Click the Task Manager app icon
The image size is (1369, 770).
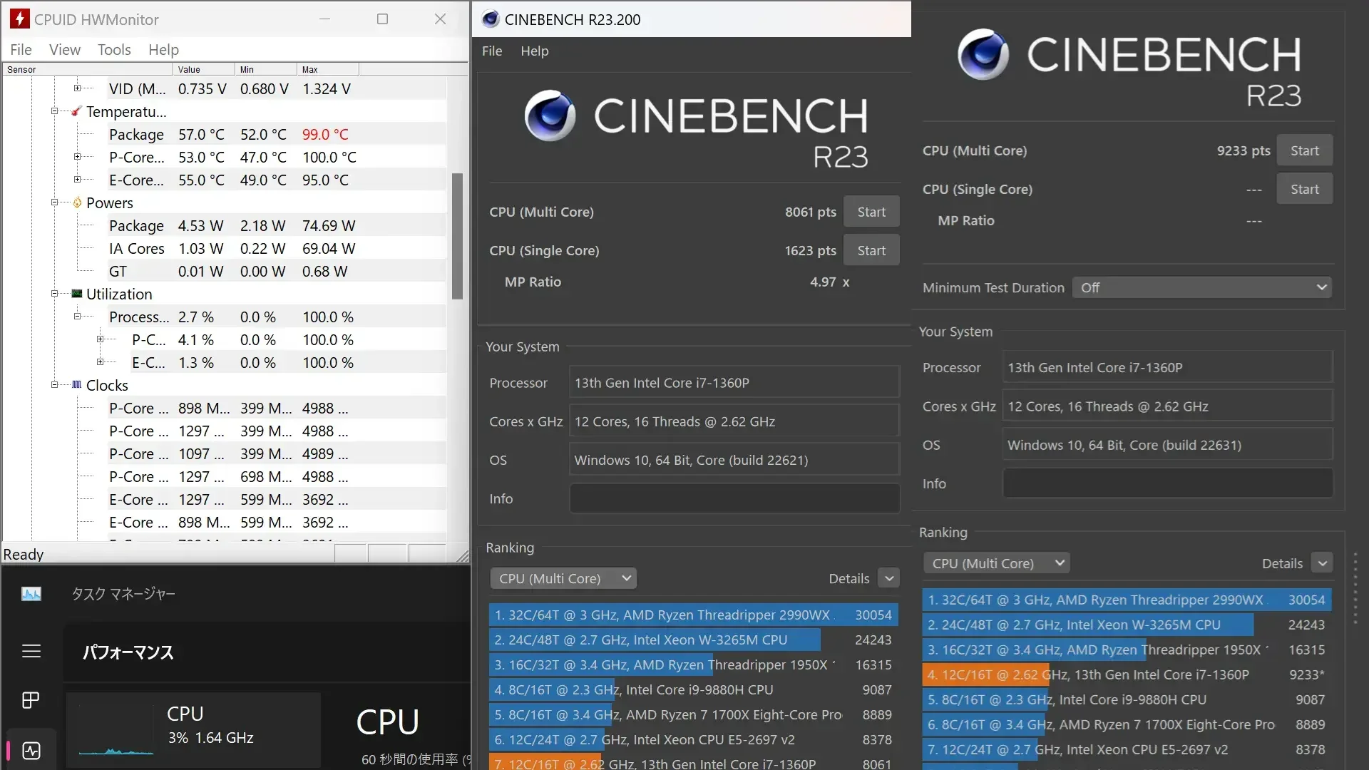coord(31,594)
